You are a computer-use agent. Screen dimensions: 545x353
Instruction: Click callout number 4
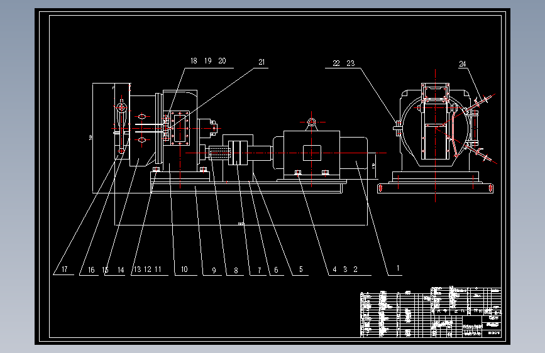tap(334, 269)
